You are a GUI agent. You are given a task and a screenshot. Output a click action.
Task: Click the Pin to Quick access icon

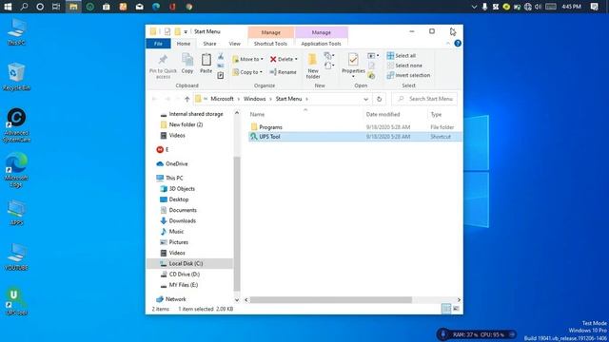coord(163,60)
